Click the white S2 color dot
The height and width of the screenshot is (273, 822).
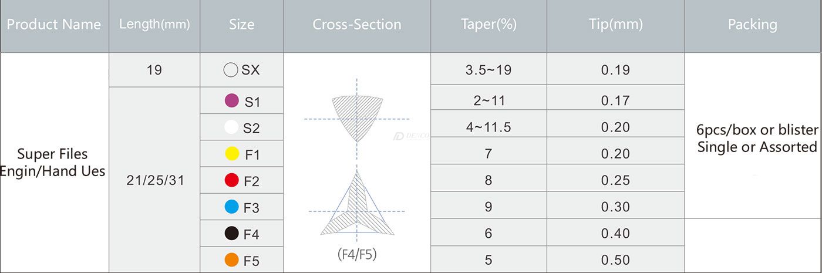pyautogui.click(x=232, y=127)
